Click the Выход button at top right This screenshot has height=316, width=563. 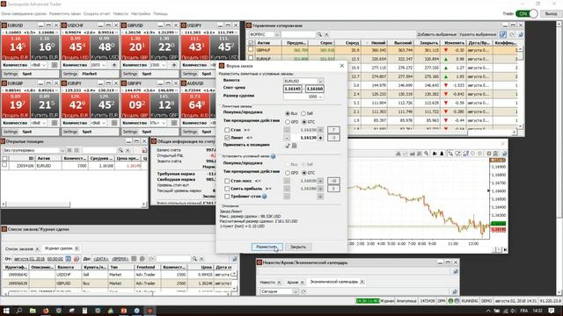551,14
